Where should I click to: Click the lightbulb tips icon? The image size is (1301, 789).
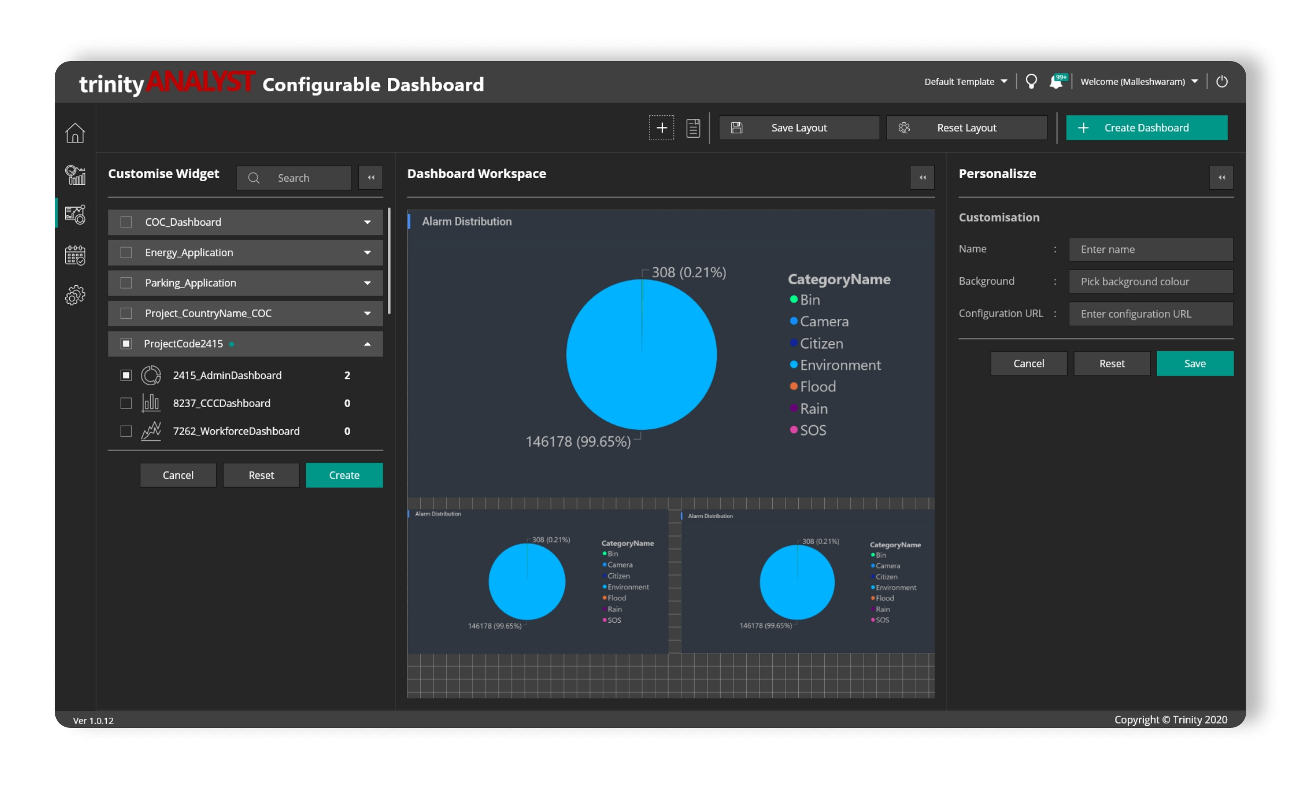[1031, 81]
